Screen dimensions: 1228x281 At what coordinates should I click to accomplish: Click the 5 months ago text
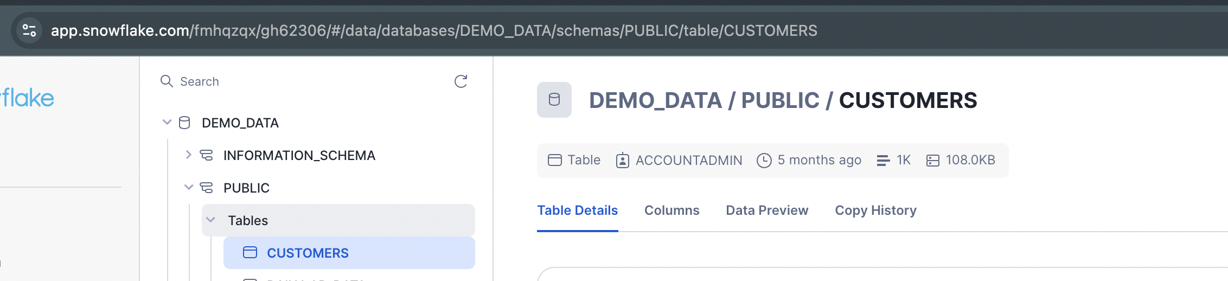(820, 160)
